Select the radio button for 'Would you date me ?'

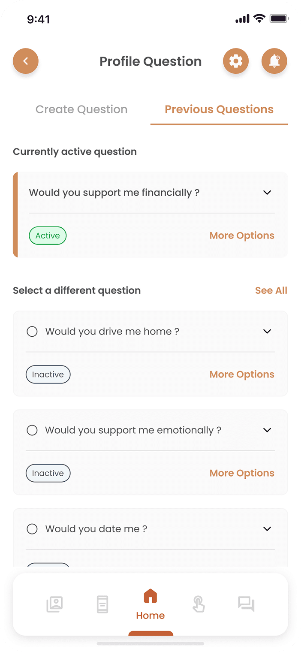pyautogui.click(x=32, y=528)
